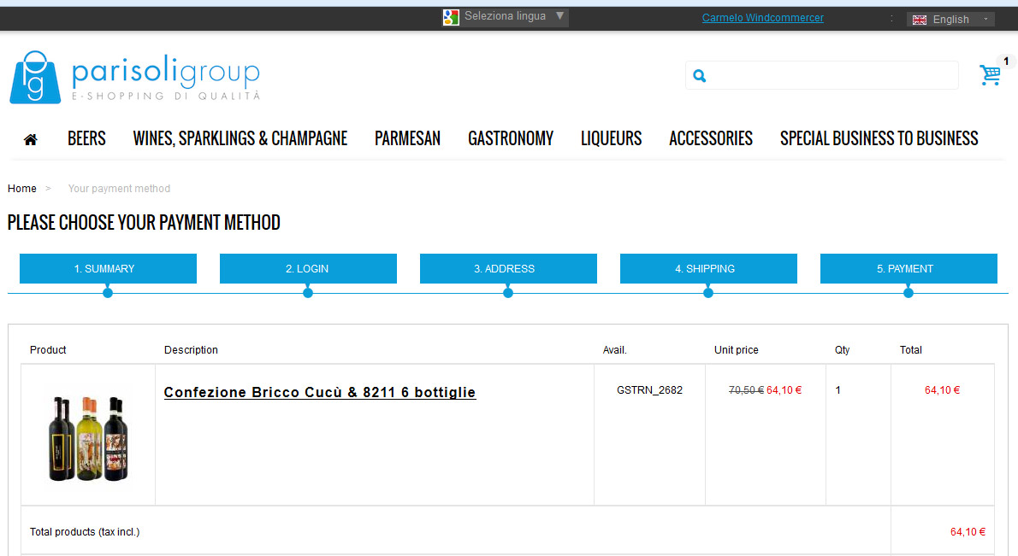The width and height of the screenshot is (1018, 556).
Task: Click the Parisoli Group logo
Action: coord(135,77)
